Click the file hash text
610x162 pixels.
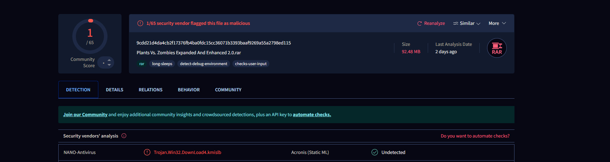214,43
